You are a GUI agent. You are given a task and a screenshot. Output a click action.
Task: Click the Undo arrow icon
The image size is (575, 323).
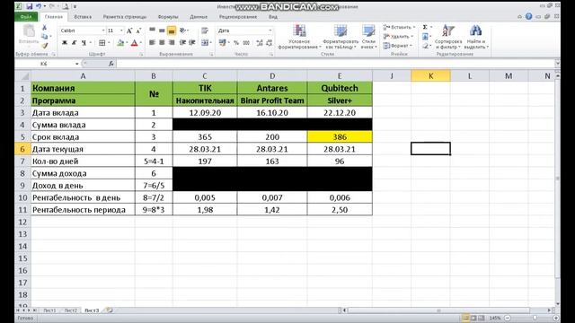39,6
